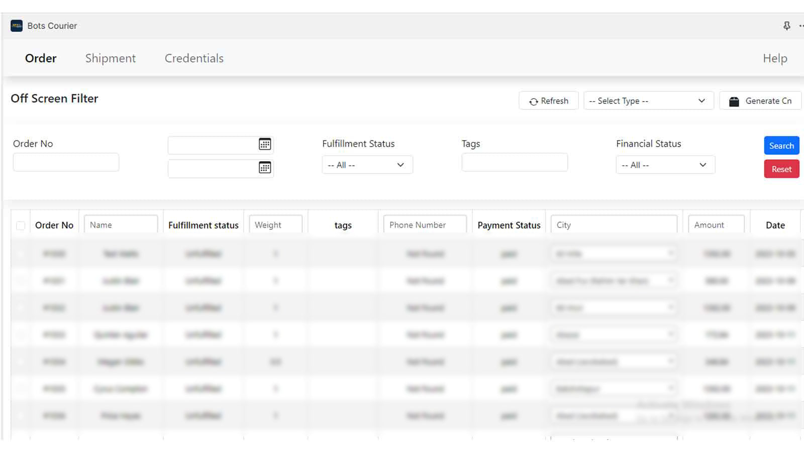
Task: Tick the checkbox in the second order row
Action: [21, 281]
